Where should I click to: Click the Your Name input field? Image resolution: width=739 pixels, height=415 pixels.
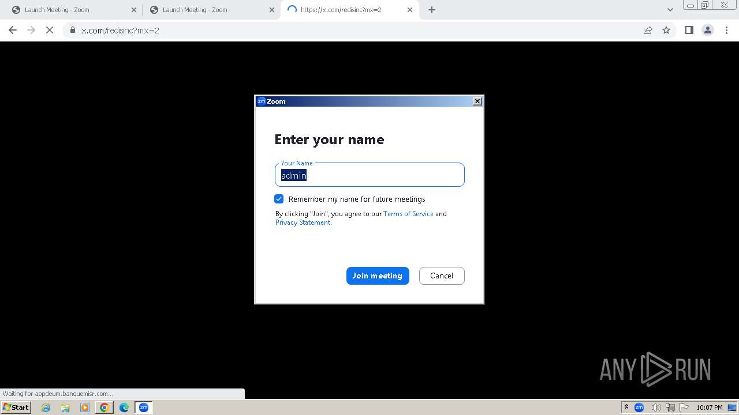coord(369,175)
